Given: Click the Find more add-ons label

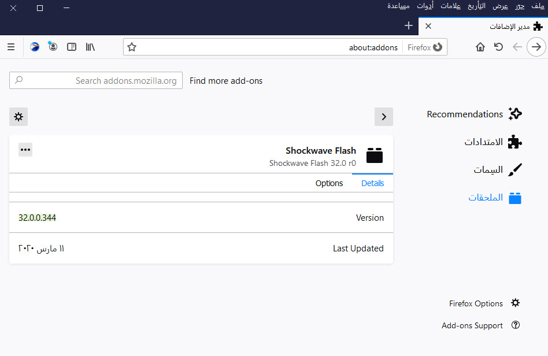Looking at the screenshot, I should point(226,81).
